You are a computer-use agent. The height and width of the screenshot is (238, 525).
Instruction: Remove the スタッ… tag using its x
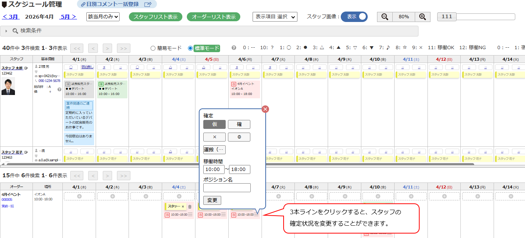(x=183, y=207)
